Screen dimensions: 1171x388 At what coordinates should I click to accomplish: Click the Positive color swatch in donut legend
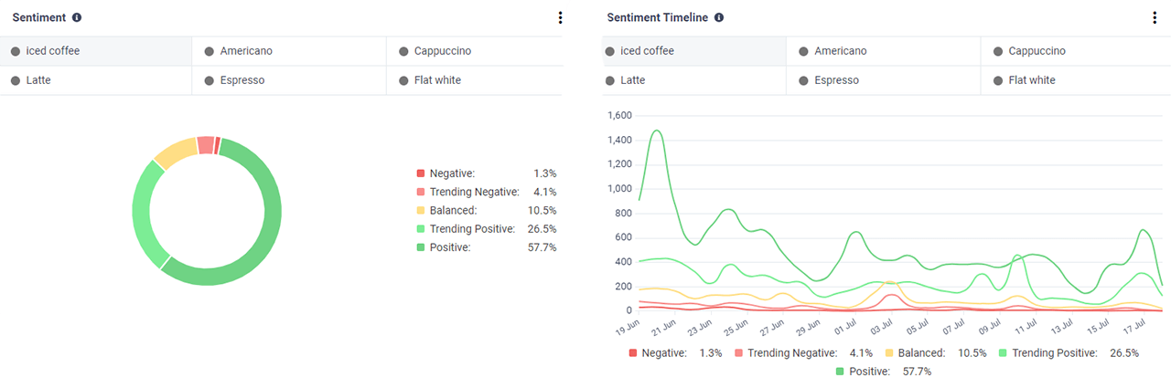tap(421, 247)
